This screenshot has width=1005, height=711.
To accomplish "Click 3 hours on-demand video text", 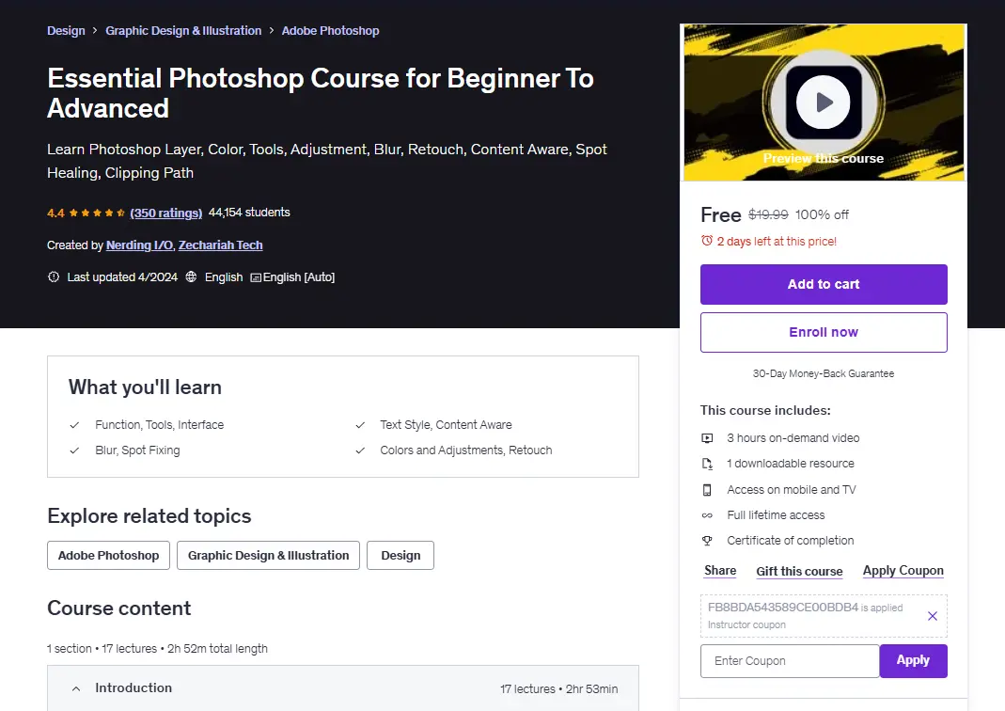I will 793,438.
